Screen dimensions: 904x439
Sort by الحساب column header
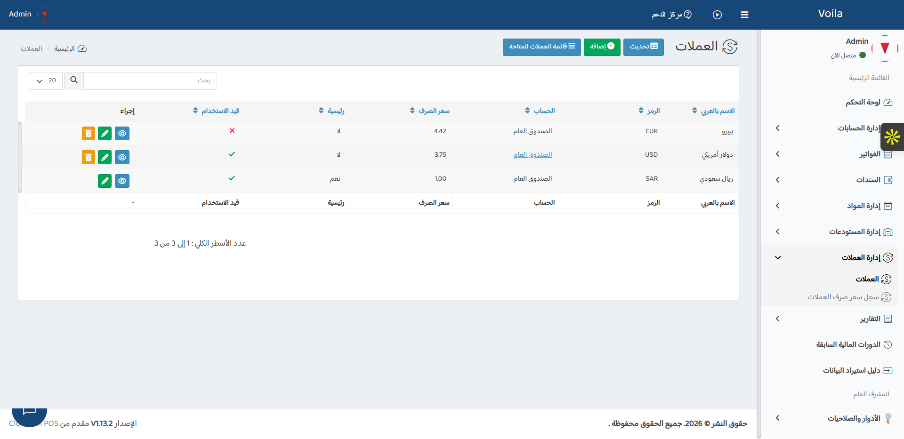[540, 111]
